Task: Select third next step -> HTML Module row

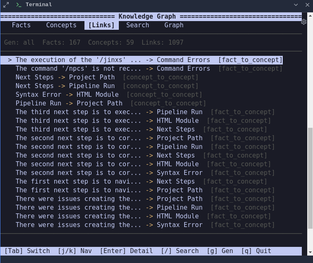Action: [143, 121]
